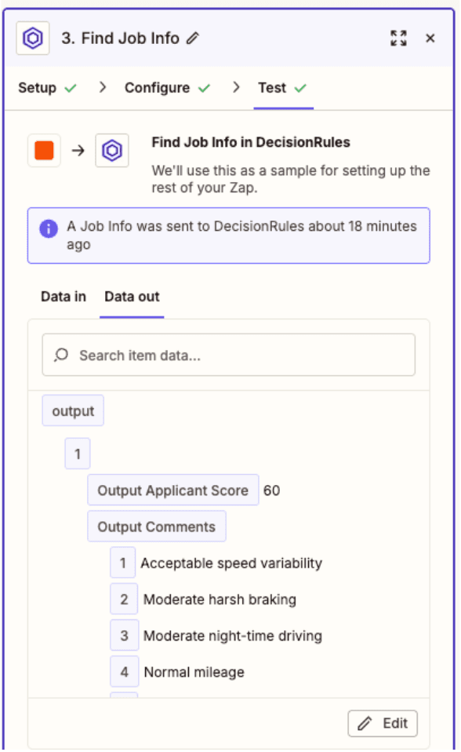Click the blue info icon in the notice
This screenshot has width=461, height=752.
[49, 228]
